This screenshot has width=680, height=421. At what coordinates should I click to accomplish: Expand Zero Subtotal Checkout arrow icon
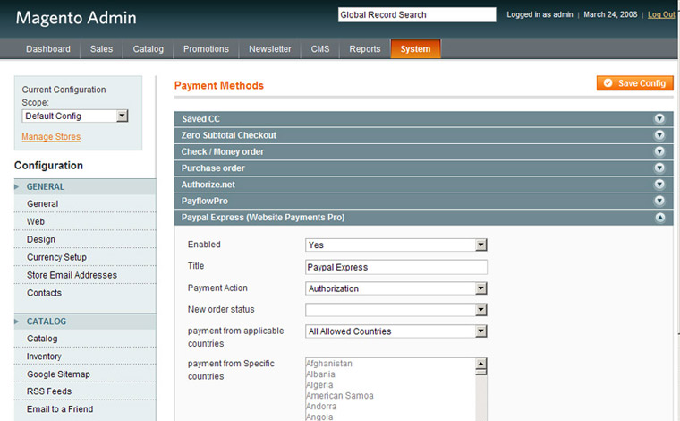point(659,135)
